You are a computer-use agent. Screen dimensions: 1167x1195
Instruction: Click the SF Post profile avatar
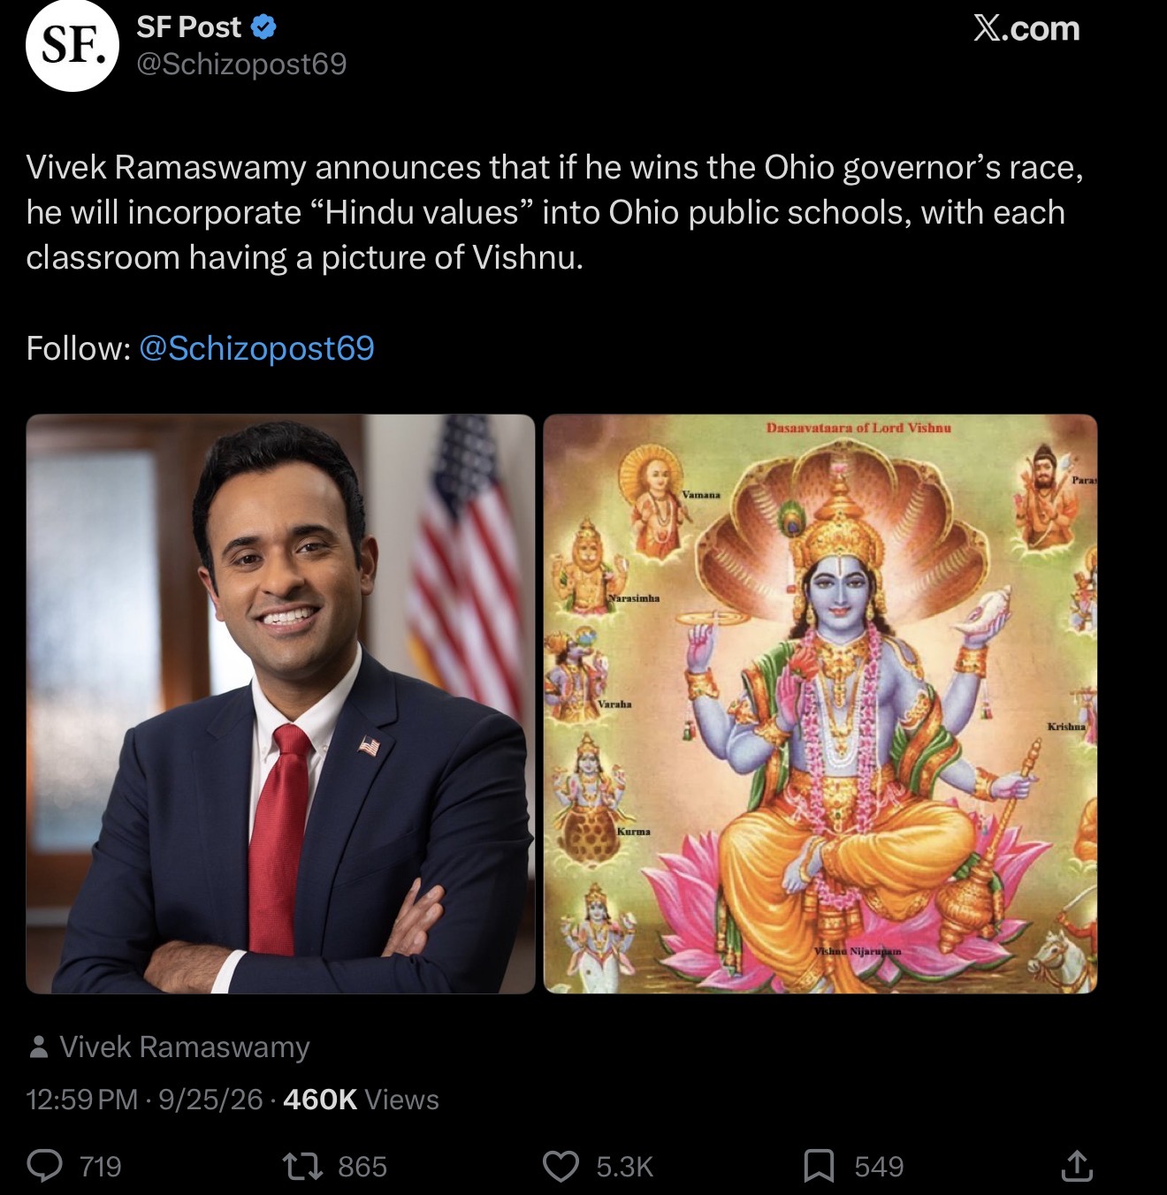pos(72,46)
